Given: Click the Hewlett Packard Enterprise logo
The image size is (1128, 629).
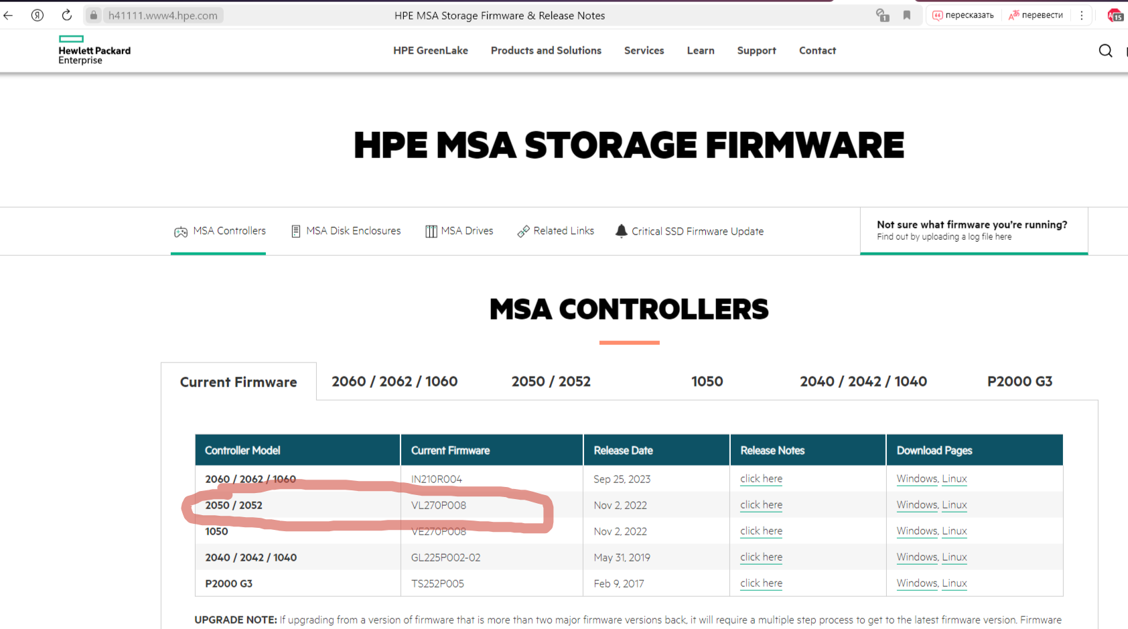Looking at the screenshot, I should pyautogui.click(x=94, y=50).
